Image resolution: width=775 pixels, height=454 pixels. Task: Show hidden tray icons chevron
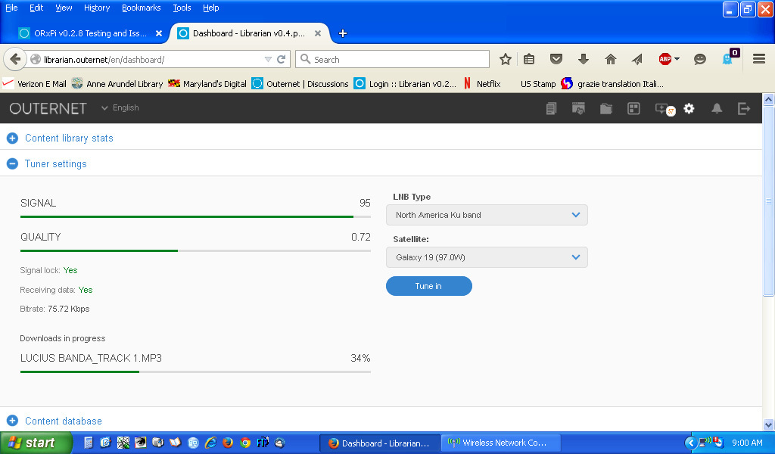point(691,443)
